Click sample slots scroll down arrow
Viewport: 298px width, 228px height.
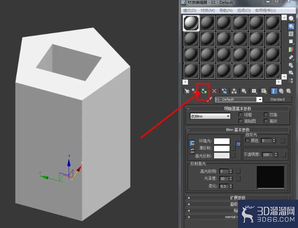tap(284, 77)
